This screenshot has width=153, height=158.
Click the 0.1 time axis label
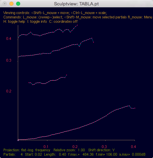pos(46,147)
